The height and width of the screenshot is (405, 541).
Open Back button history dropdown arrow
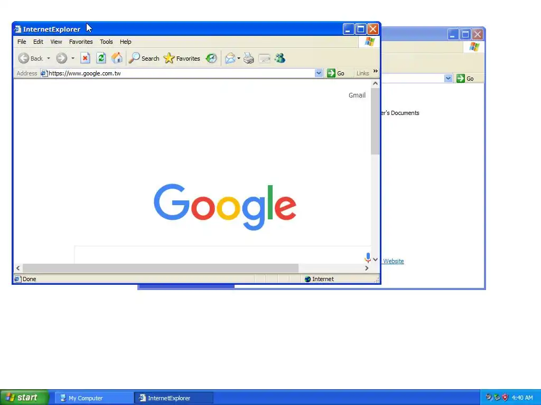(49, 58)
